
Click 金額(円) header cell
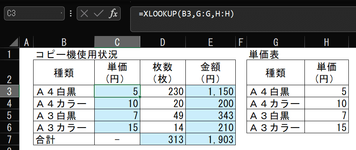tap(211, 72)
